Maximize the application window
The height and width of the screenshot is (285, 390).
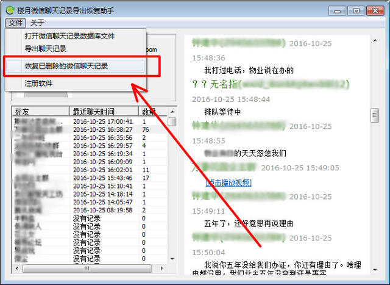point(356,11)
